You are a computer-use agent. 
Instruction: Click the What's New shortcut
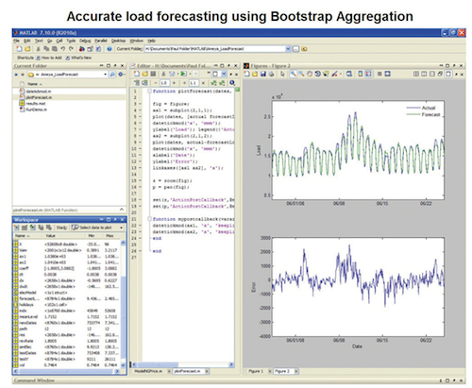(78, 58)
